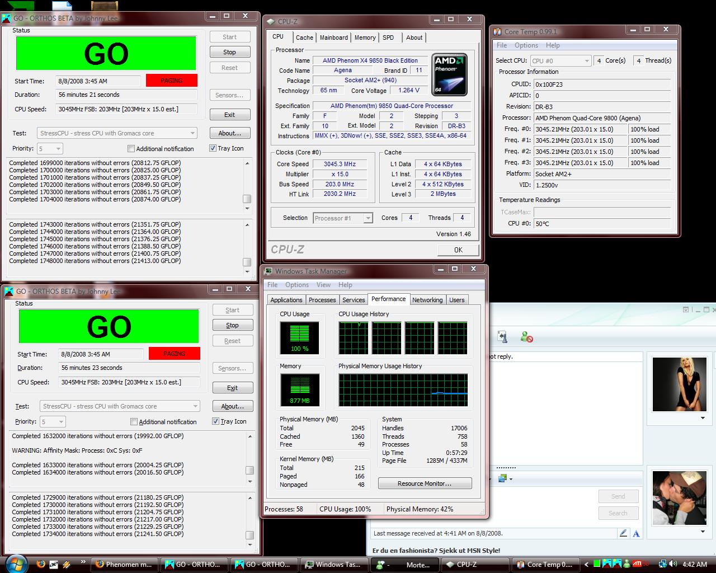Stop the upper ORTHOS stress test
This screenshot has width=716, height=573.
point(230,52)
